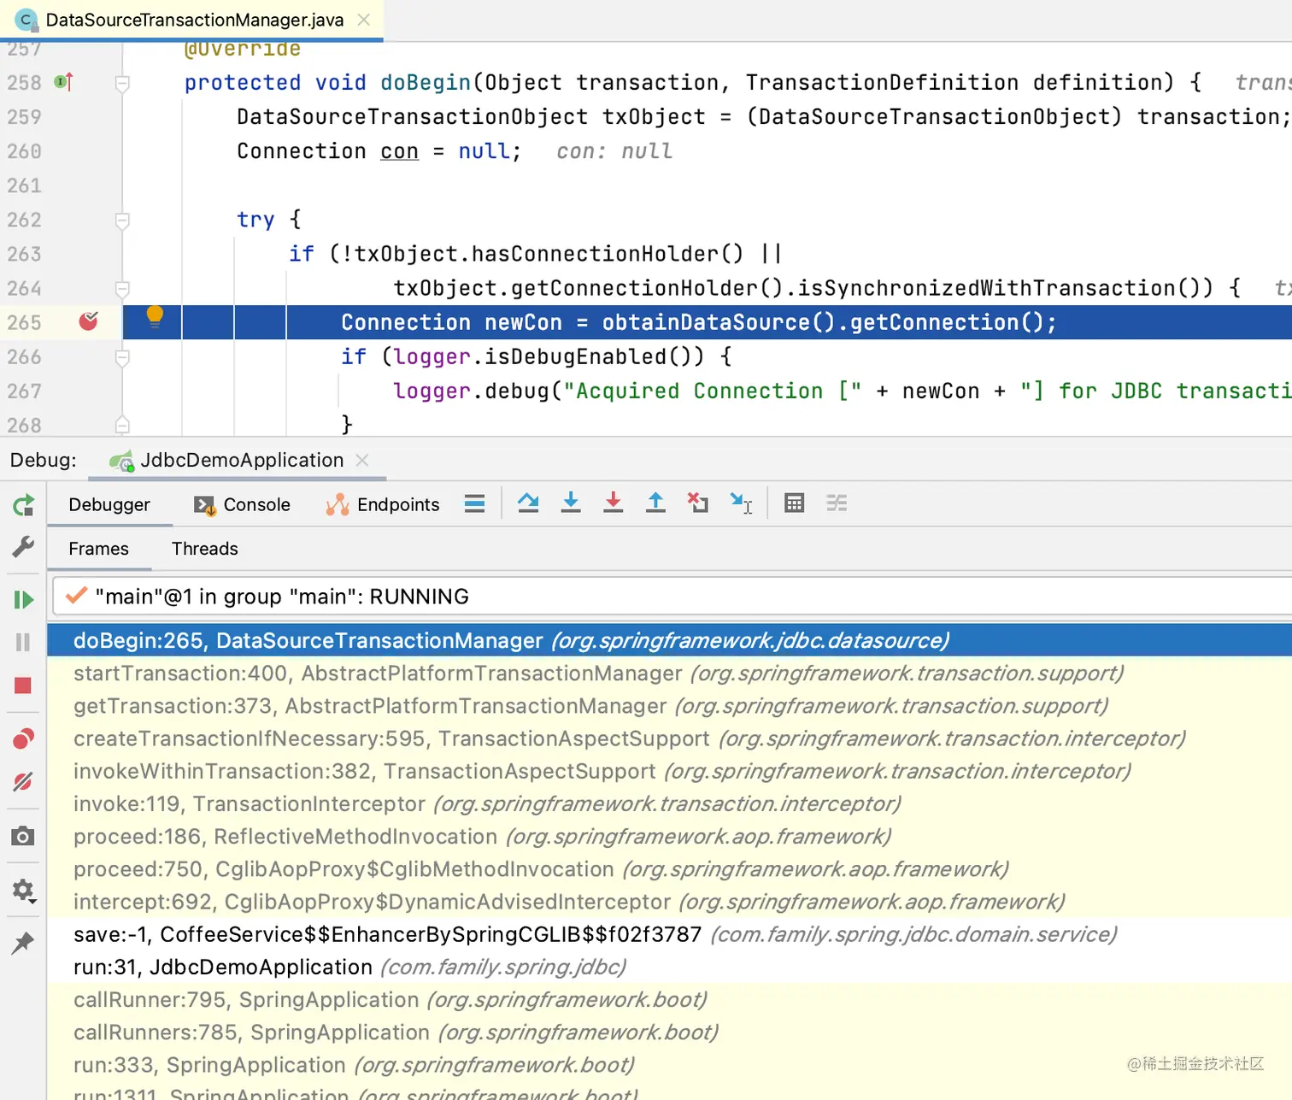Screen dimensions: 1292x1100
Task: Select the invokeWithinTransaction:382 frame
Action: tap(669, 771)
